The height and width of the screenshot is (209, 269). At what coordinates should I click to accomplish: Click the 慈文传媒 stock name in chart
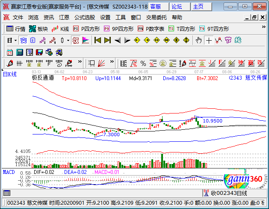[256, 78]
